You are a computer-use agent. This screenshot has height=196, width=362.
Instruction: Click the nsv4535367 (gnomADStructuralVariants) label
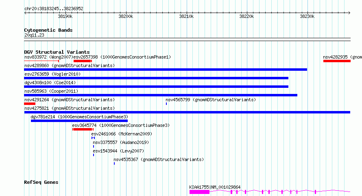point(159,159)
